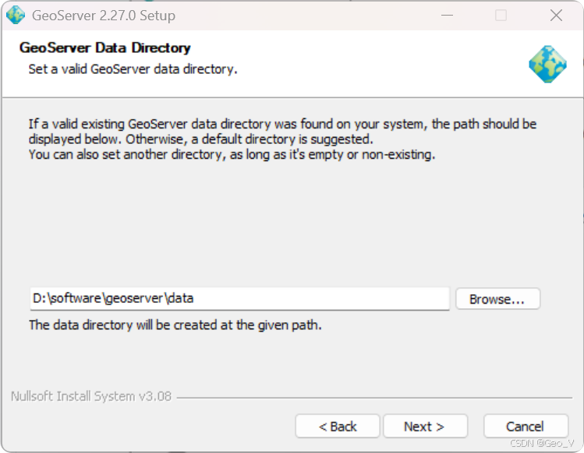The image size is (584, 453).
Task: Click the GeoServer globe icon in title bar
Action: tap(16, 16)
